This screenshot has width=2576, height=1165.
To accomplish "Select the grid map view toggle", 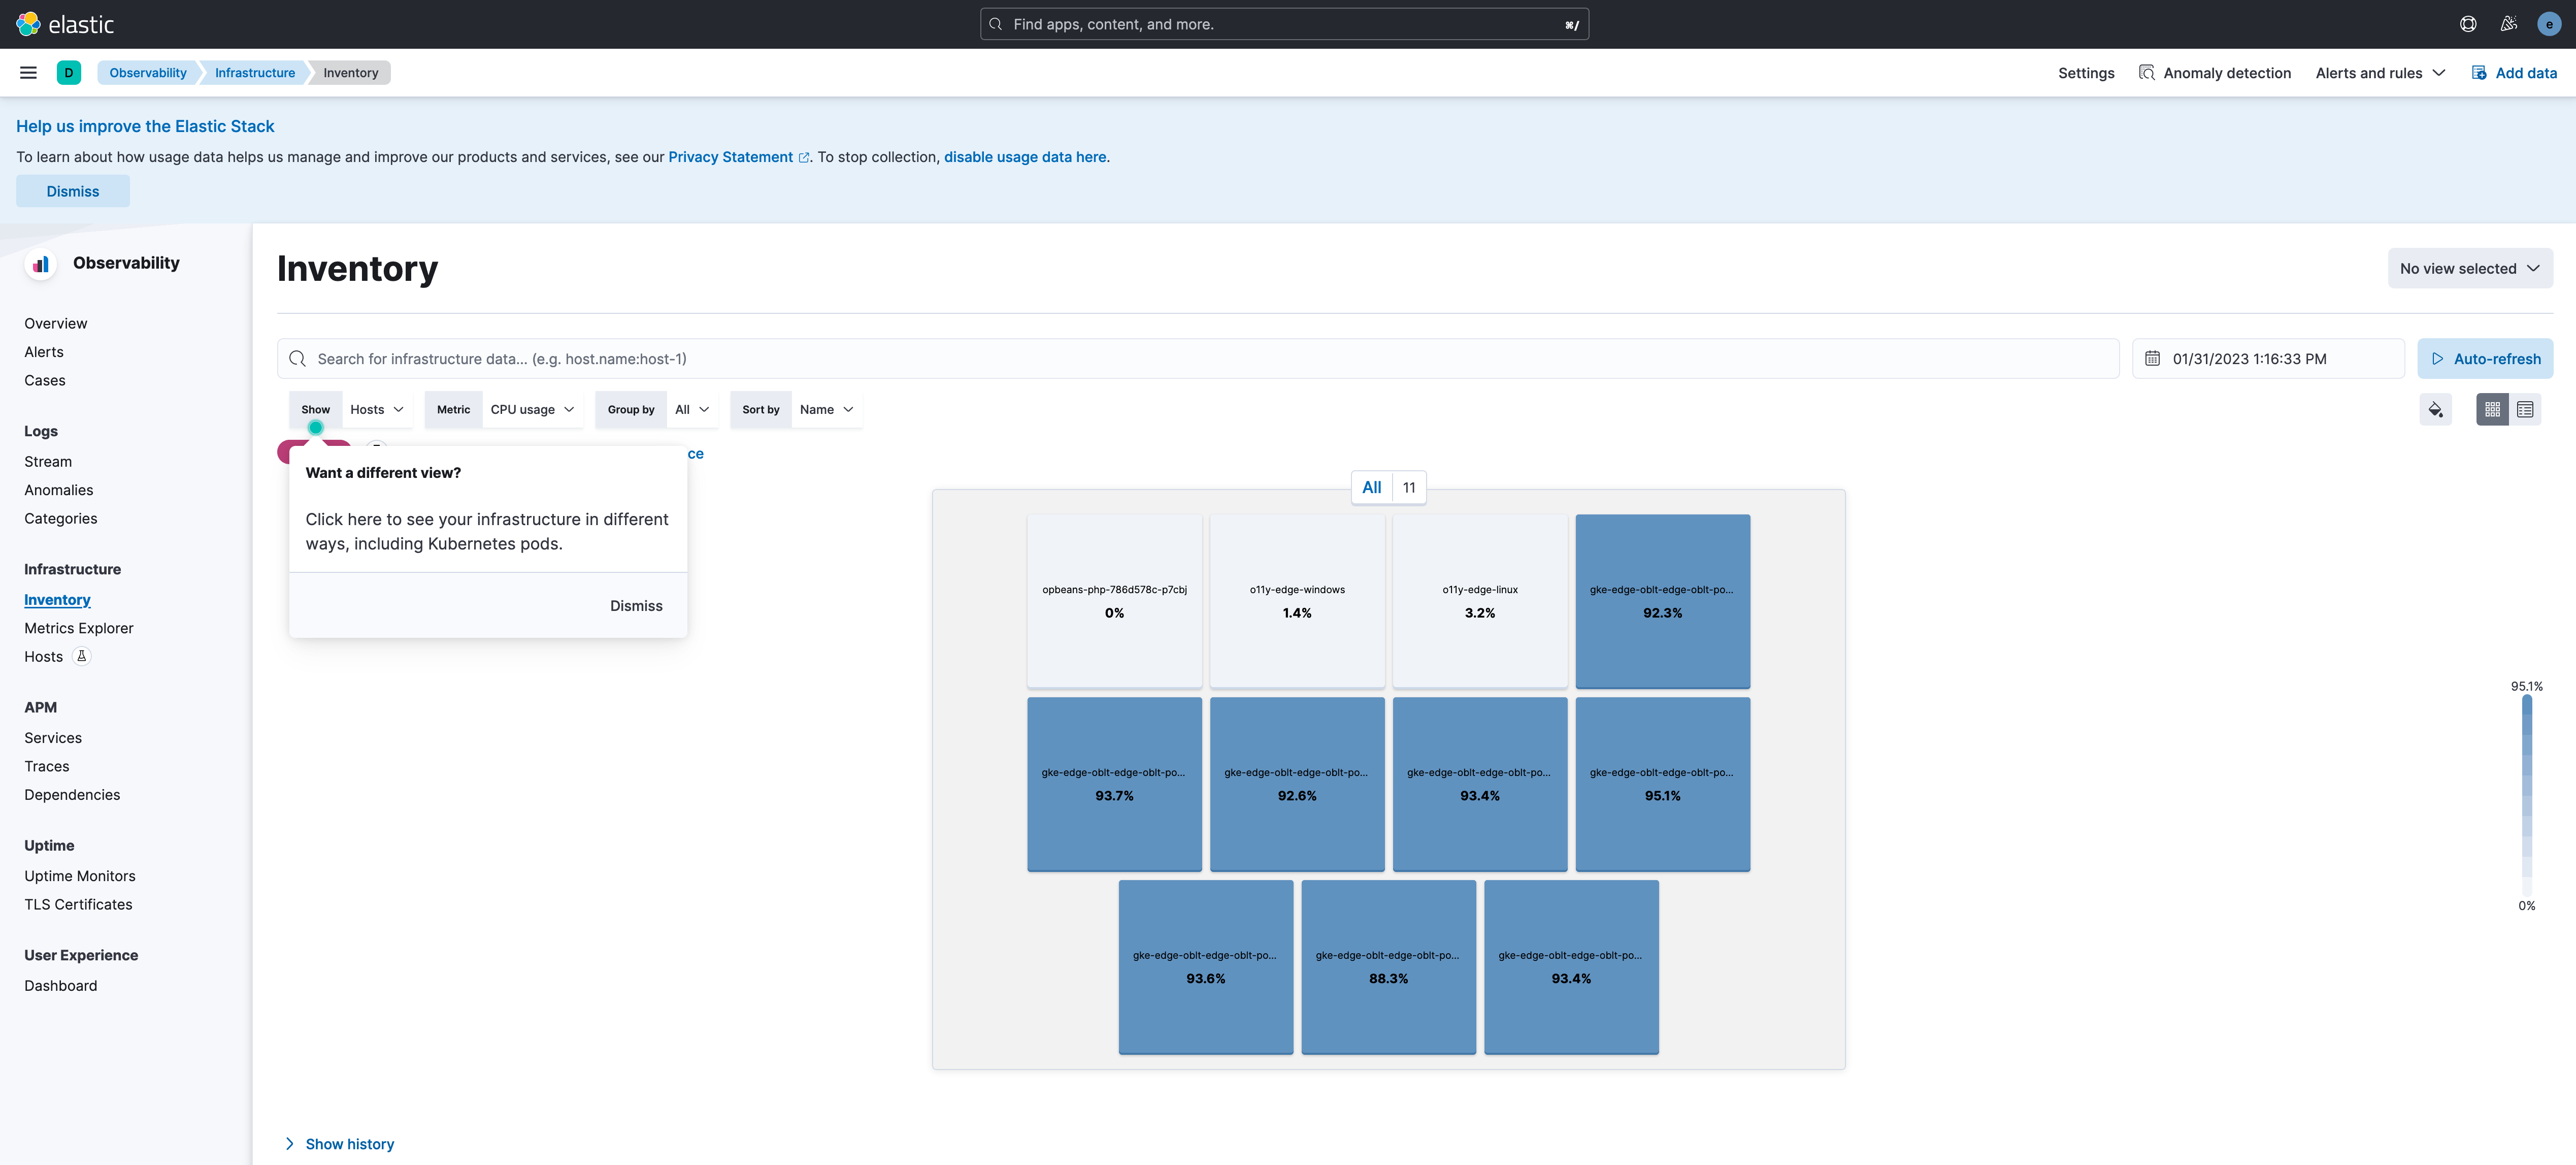I will [x=2493, y=409].
